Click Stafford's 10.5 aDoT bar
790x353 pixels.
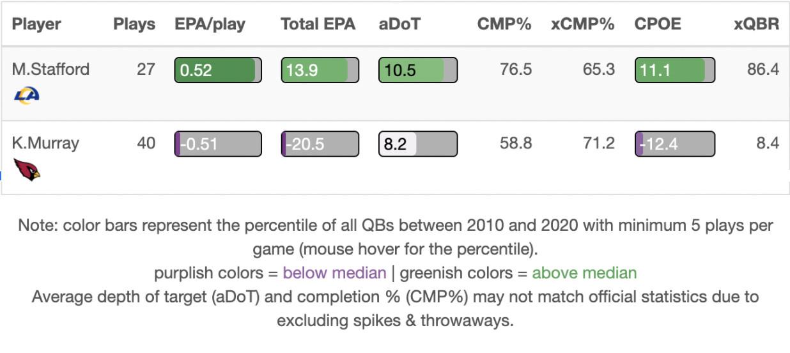(x=417, y=70)
